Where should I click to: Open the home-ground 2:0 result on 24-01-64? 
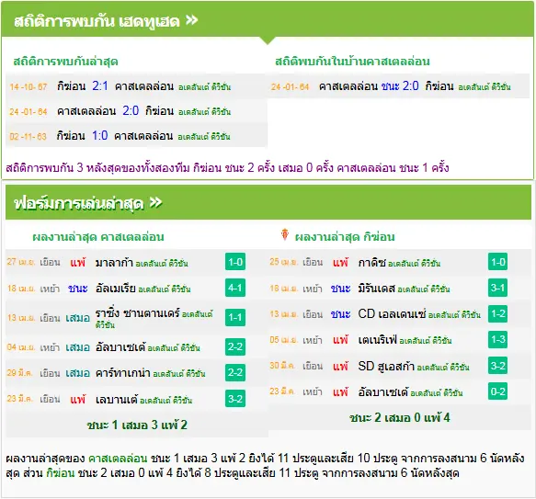click(411, 85)
